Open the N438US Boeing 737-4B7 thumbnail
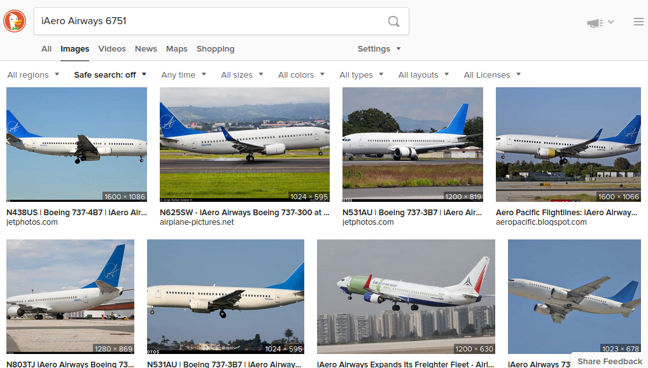This screenshot has height=368, width=648. tap(76, 145)
